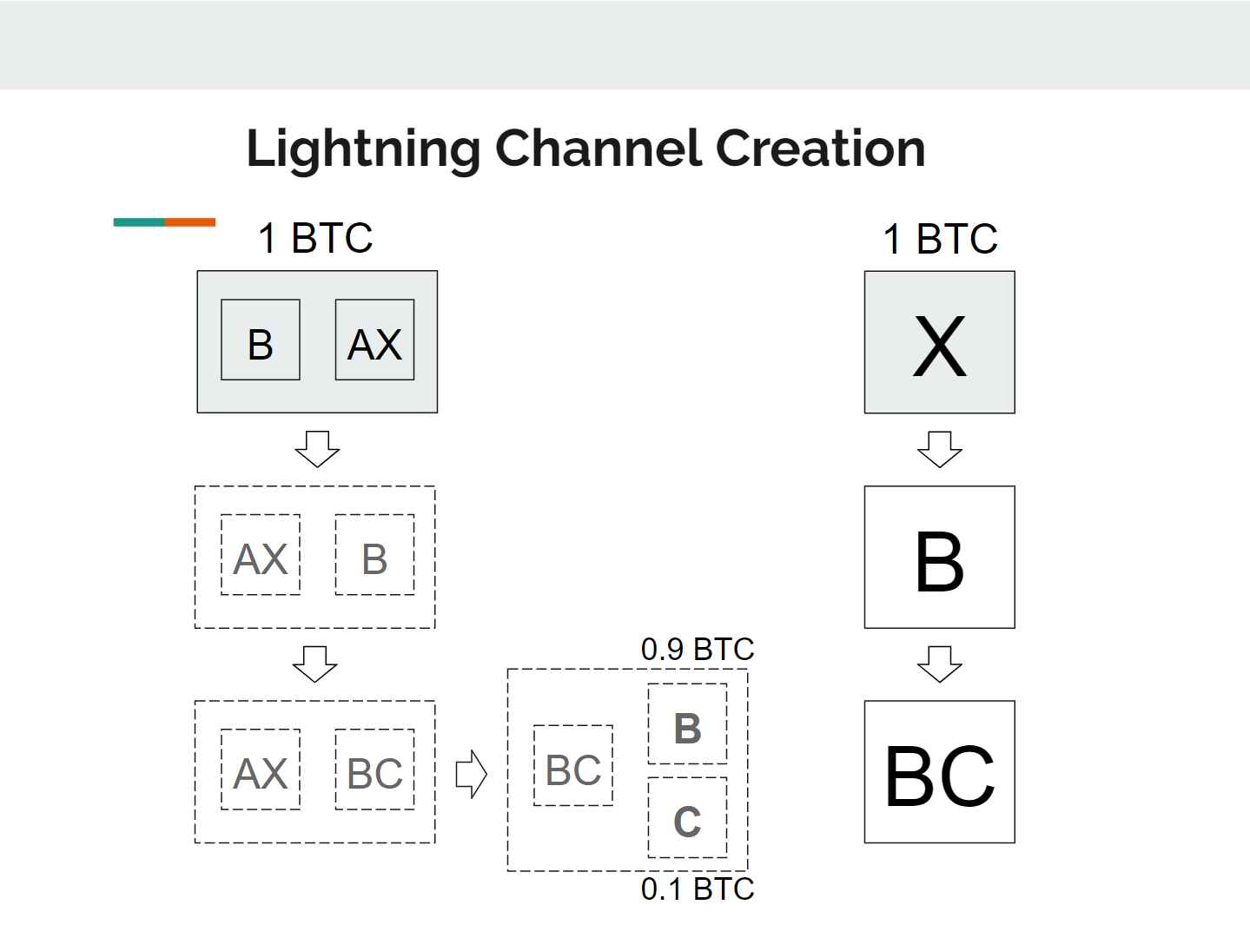Click the 0.1 BTC label
Viewport: 1250px width, 938px height.
(x=698, y=888)
